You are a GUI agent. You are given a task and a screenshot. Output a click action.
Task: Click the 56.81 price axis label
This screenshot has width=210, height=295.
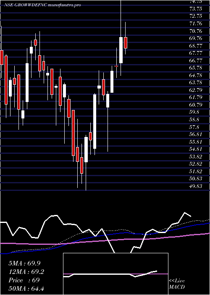pos(196,134)
